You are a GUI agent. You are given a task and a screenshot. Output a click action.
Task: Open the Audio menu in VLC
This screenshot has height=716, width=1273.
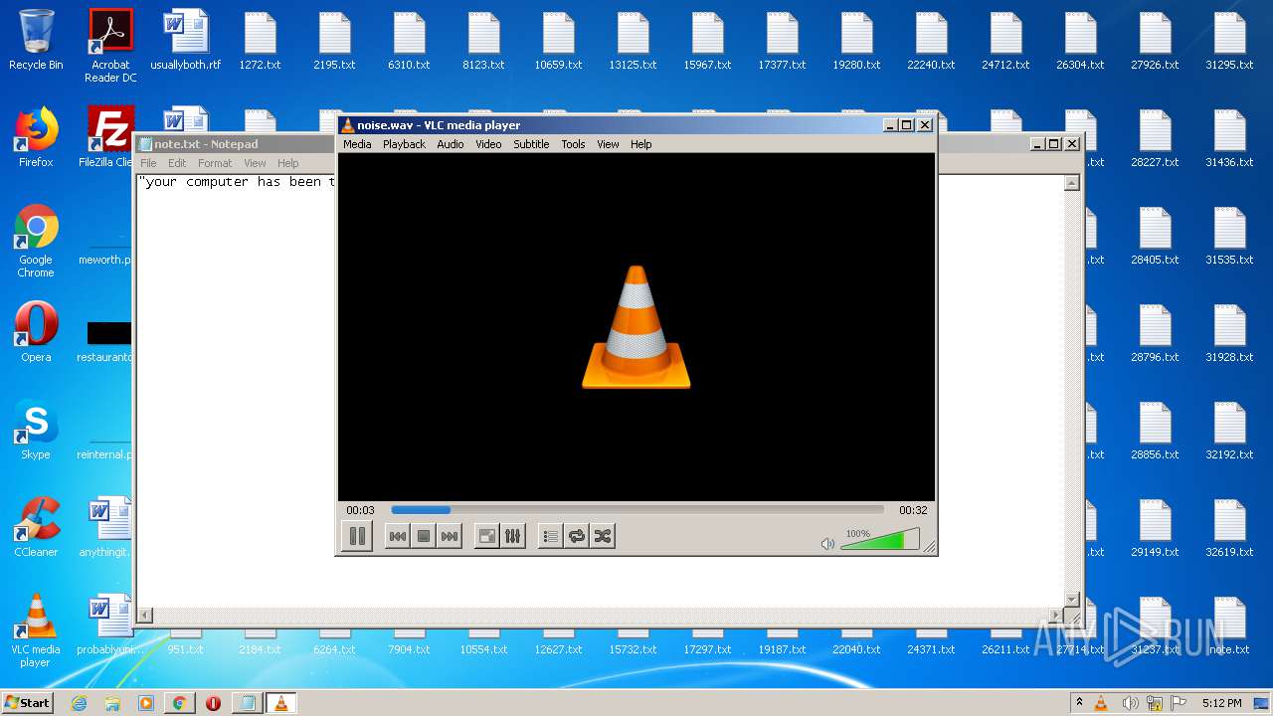coord(451,144)
